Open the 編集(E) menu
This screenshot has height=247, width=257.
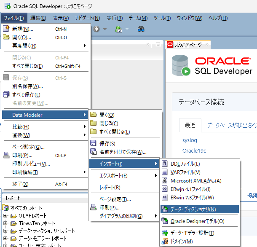pos(38,18)
